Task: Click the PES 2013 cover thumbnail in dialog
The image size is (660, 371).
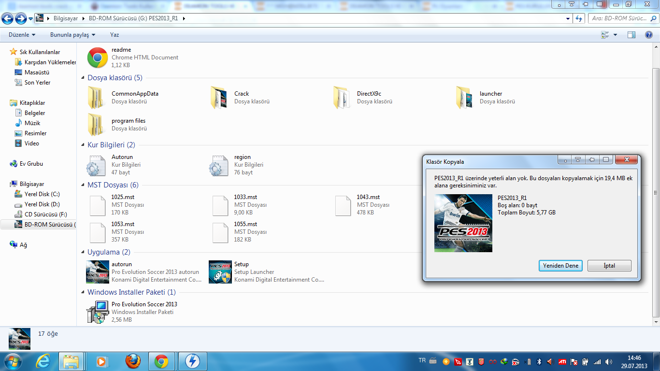Action: pos(463,223)
